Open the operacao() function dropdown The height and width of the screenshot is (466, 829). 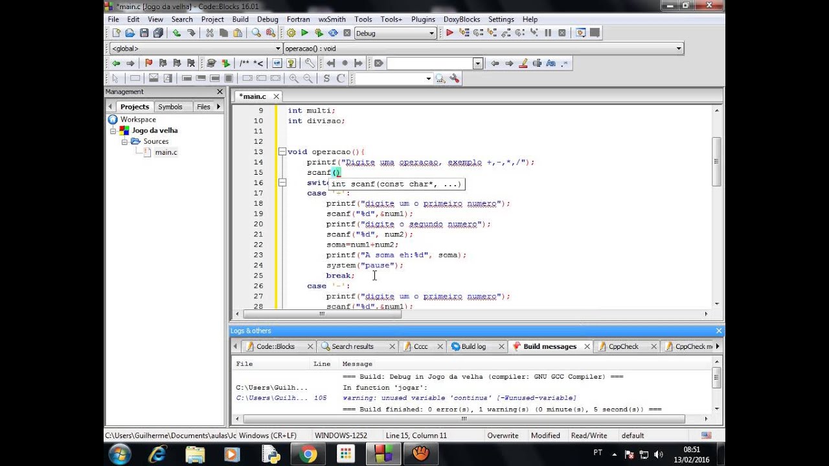[x=679, y=49]
